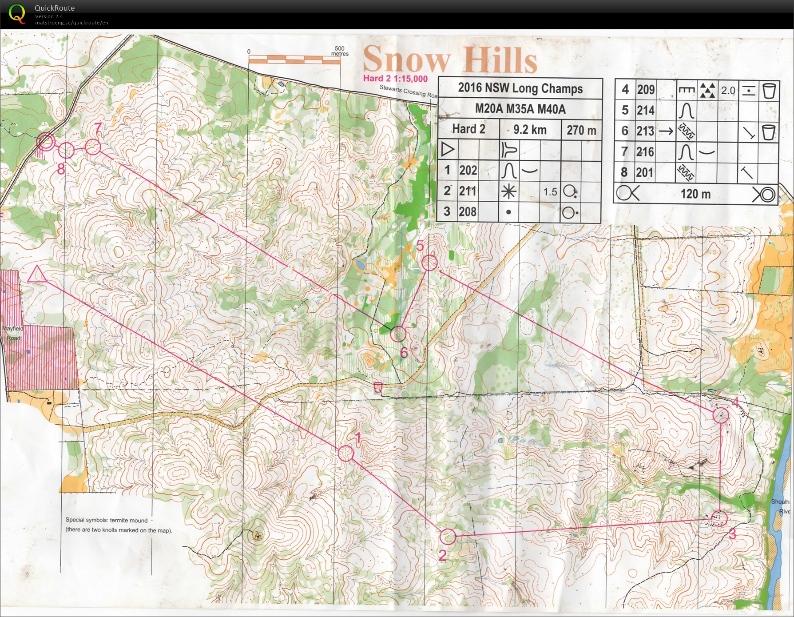
Task: Click the knoll symbol in control row 5
Action: click(x=687, y=110)
